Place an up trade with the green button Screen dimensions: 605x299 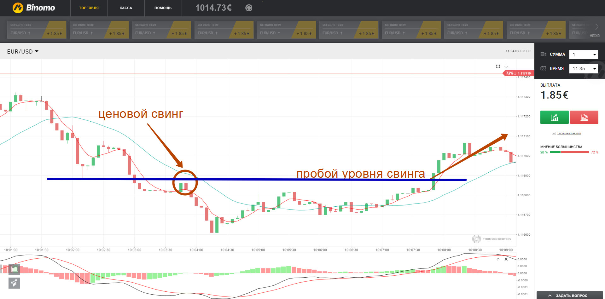tap(555, 117)
